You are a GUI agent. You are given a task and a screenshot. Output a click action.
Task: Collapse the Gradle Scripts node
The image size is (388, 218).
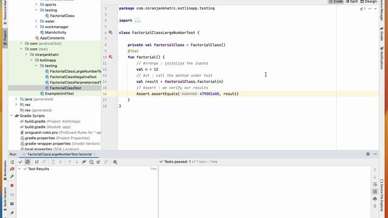(x=12, y=116)
